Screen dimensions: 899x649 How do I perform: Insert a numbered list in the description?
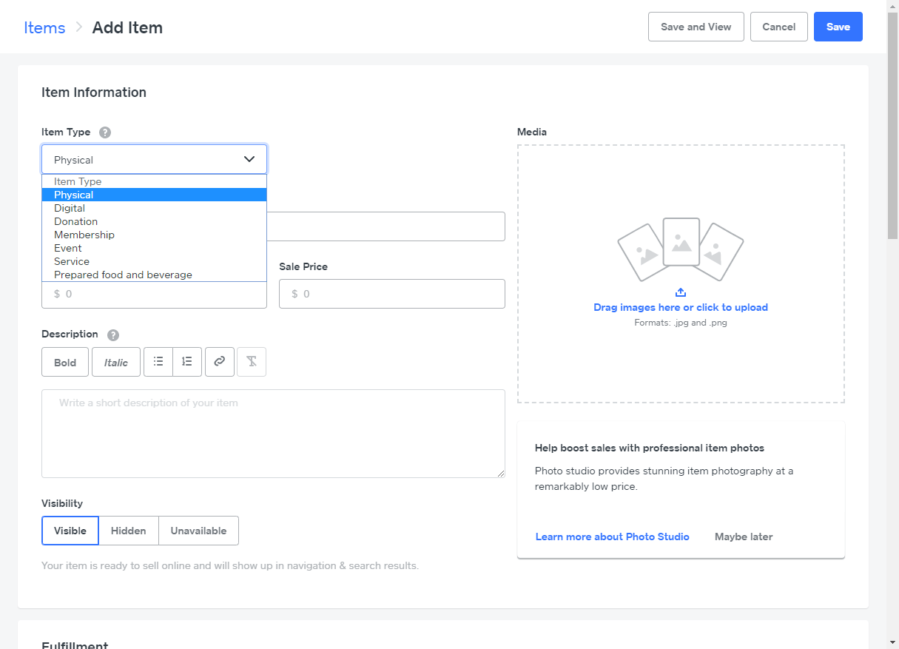tap(187, 362)
